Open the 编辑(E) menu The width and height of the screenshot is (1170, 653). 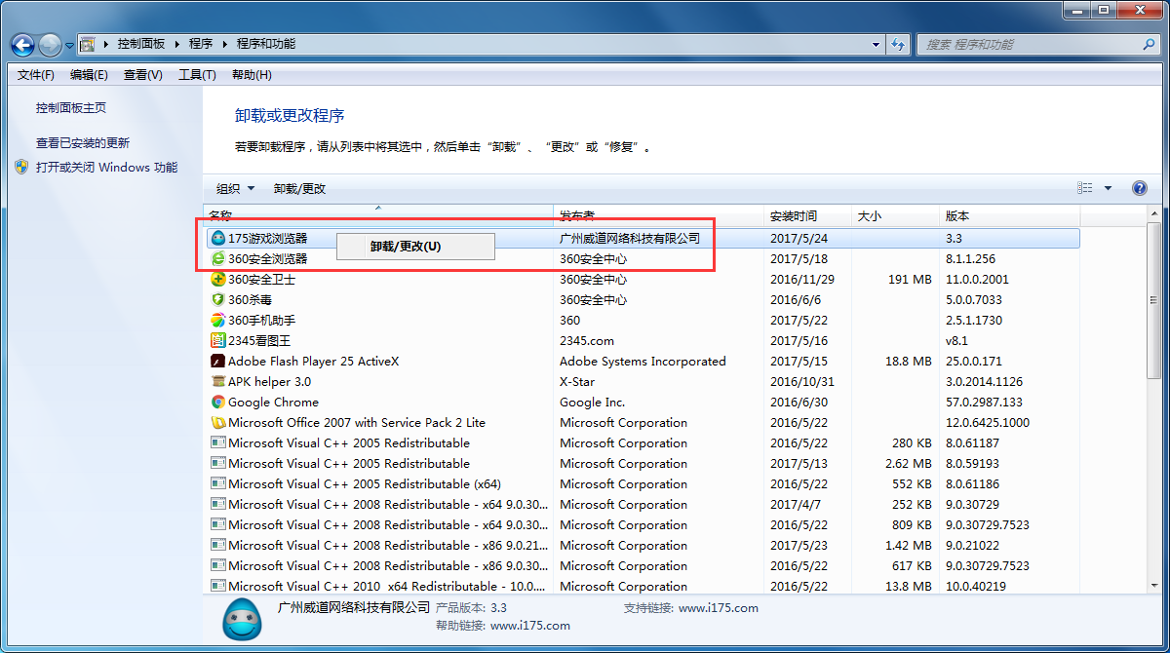coord(89,75)
